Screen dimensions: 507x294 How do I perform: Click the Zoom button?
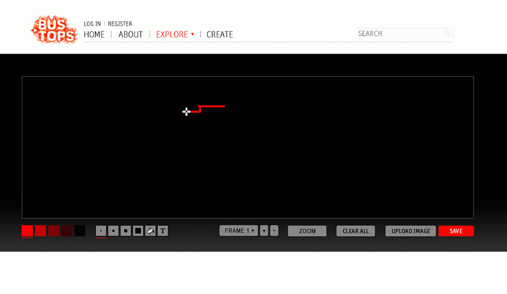tap(307, 231)
